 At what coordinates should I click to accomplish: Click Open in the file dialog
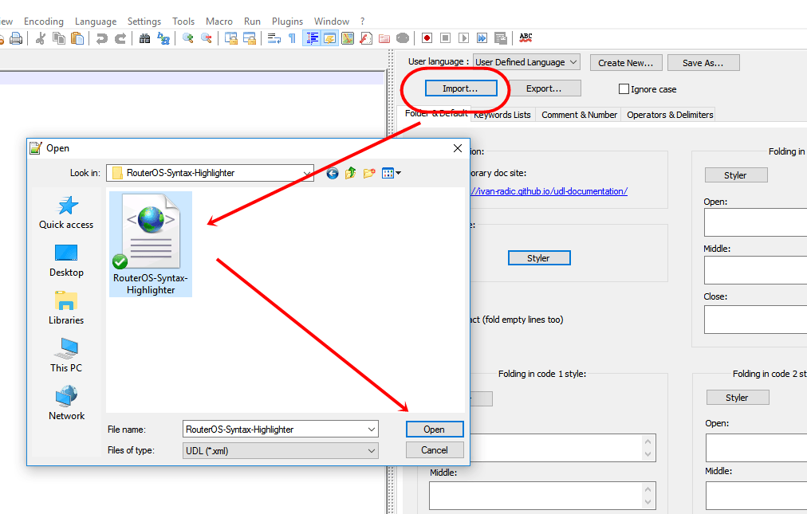point(435,430)
